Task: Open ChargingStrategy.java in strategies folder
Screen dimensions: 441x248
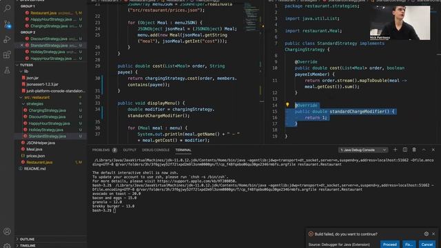Action: pos(50,110)
